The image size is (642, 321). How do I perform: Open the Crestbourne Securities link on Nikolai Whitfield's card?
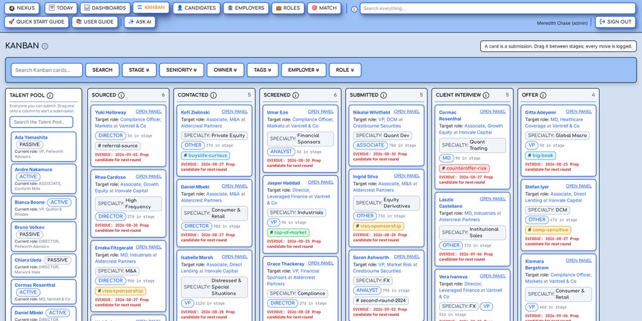[377, 126]
